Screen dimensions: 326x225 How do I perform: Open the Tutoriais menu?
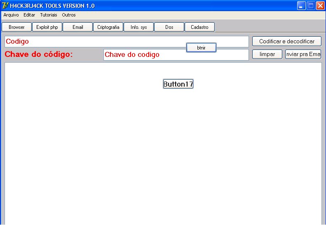tap(49, 15)
